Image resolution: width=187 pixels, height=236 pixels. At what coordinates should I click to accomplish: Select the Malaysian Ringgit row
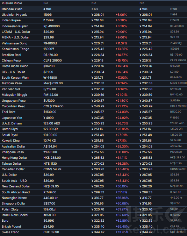tap(93, 95)
